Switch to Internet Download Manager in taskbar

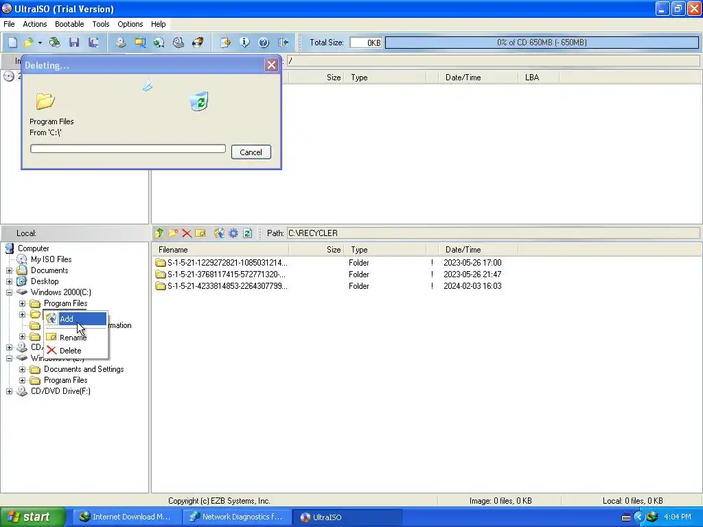pos(127,517)
